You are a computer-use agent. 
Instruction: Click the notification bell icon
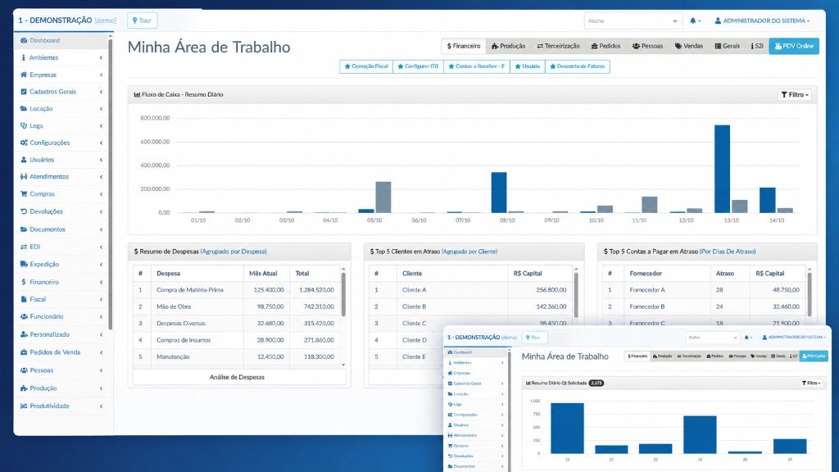tap(693, 20)
